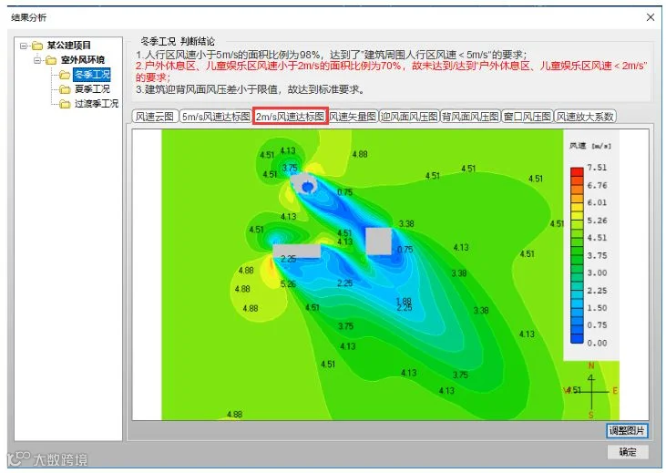
Task: View the 窗口风压图 tab
Action: click(528, 117)
